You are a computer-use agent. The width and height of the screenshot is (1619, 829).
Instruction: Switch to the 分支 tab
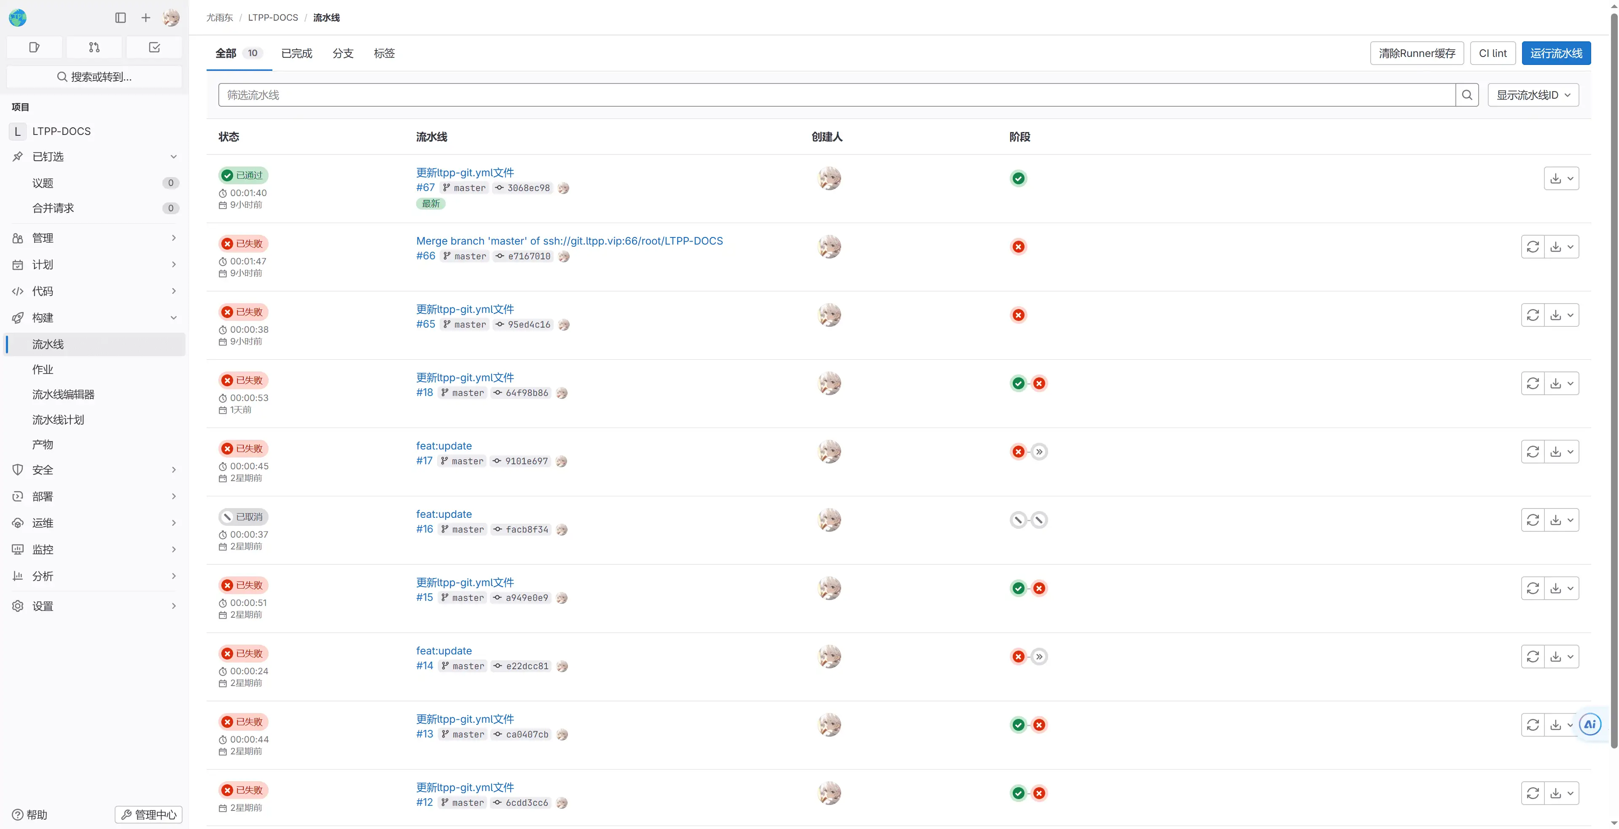point(342,54)
